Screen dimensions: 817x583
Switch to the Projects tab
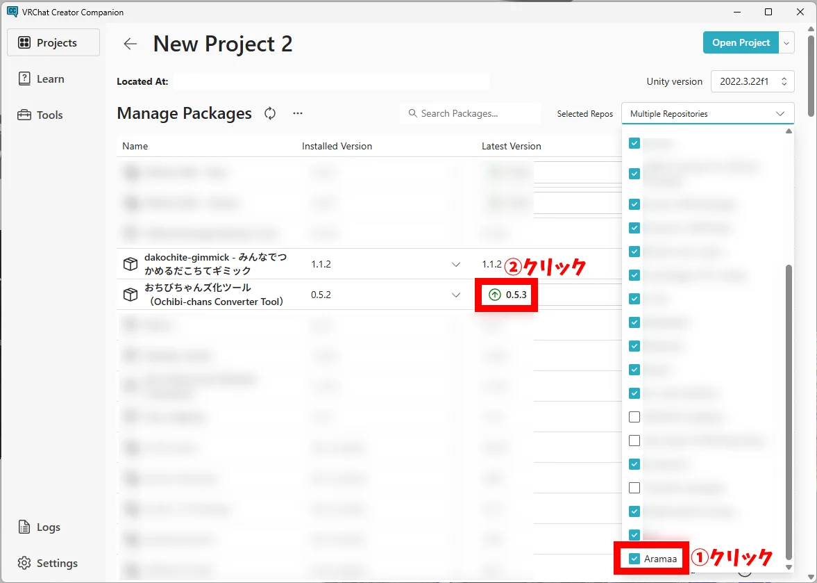coord(53,42)
